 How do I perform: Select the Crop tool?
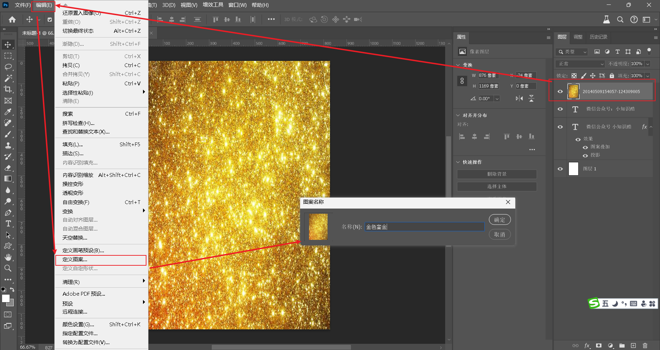[x=8, y=89]
